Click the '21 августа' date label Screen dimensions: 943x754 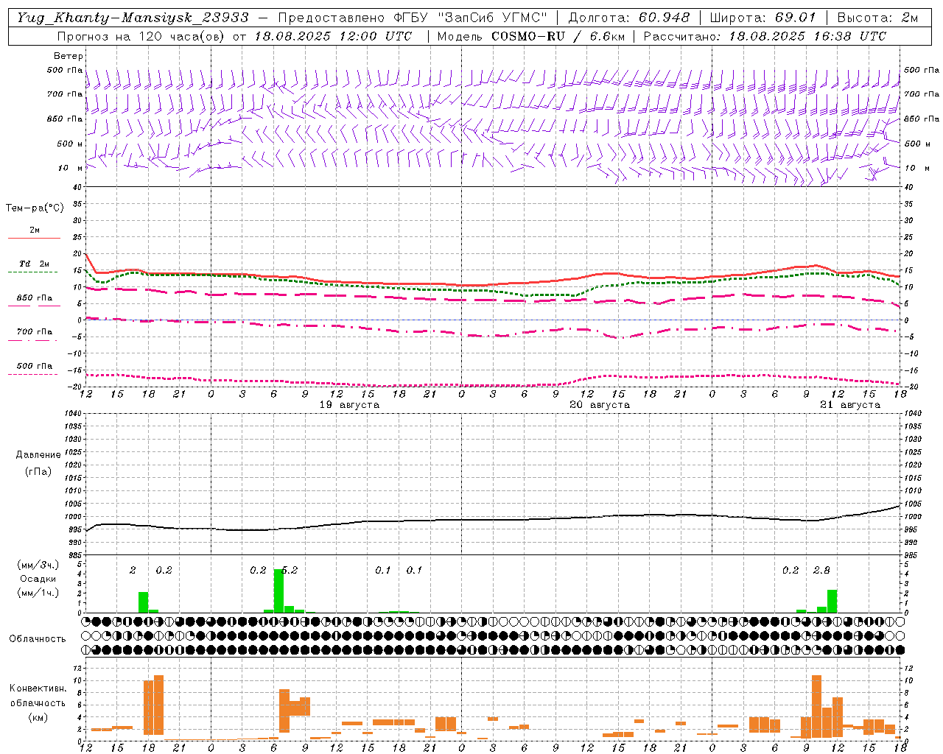(x=850, y=405)
